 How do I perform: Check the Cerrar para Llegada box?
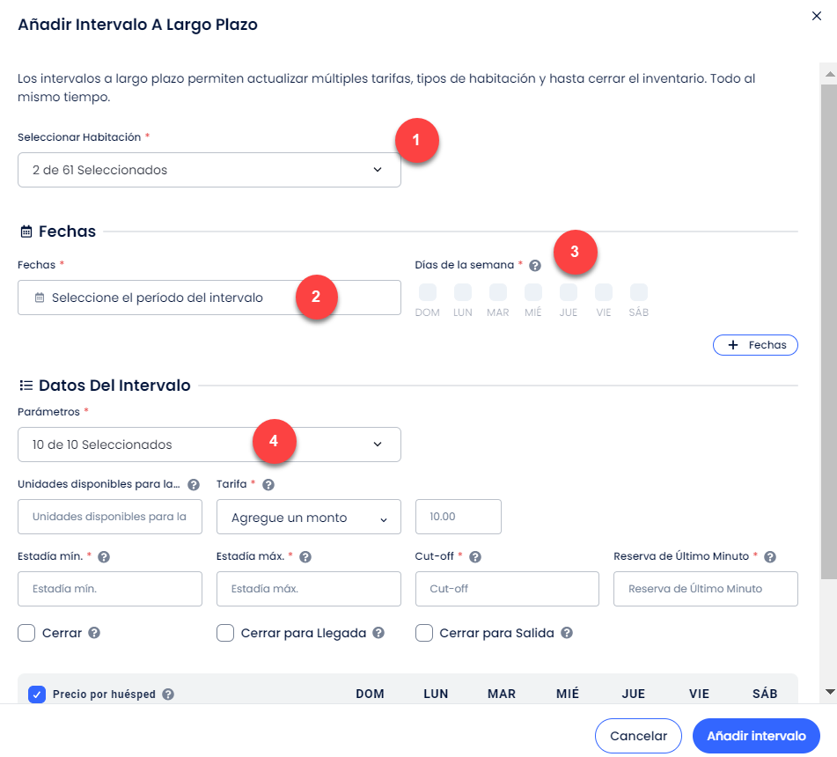click(225, 633)
